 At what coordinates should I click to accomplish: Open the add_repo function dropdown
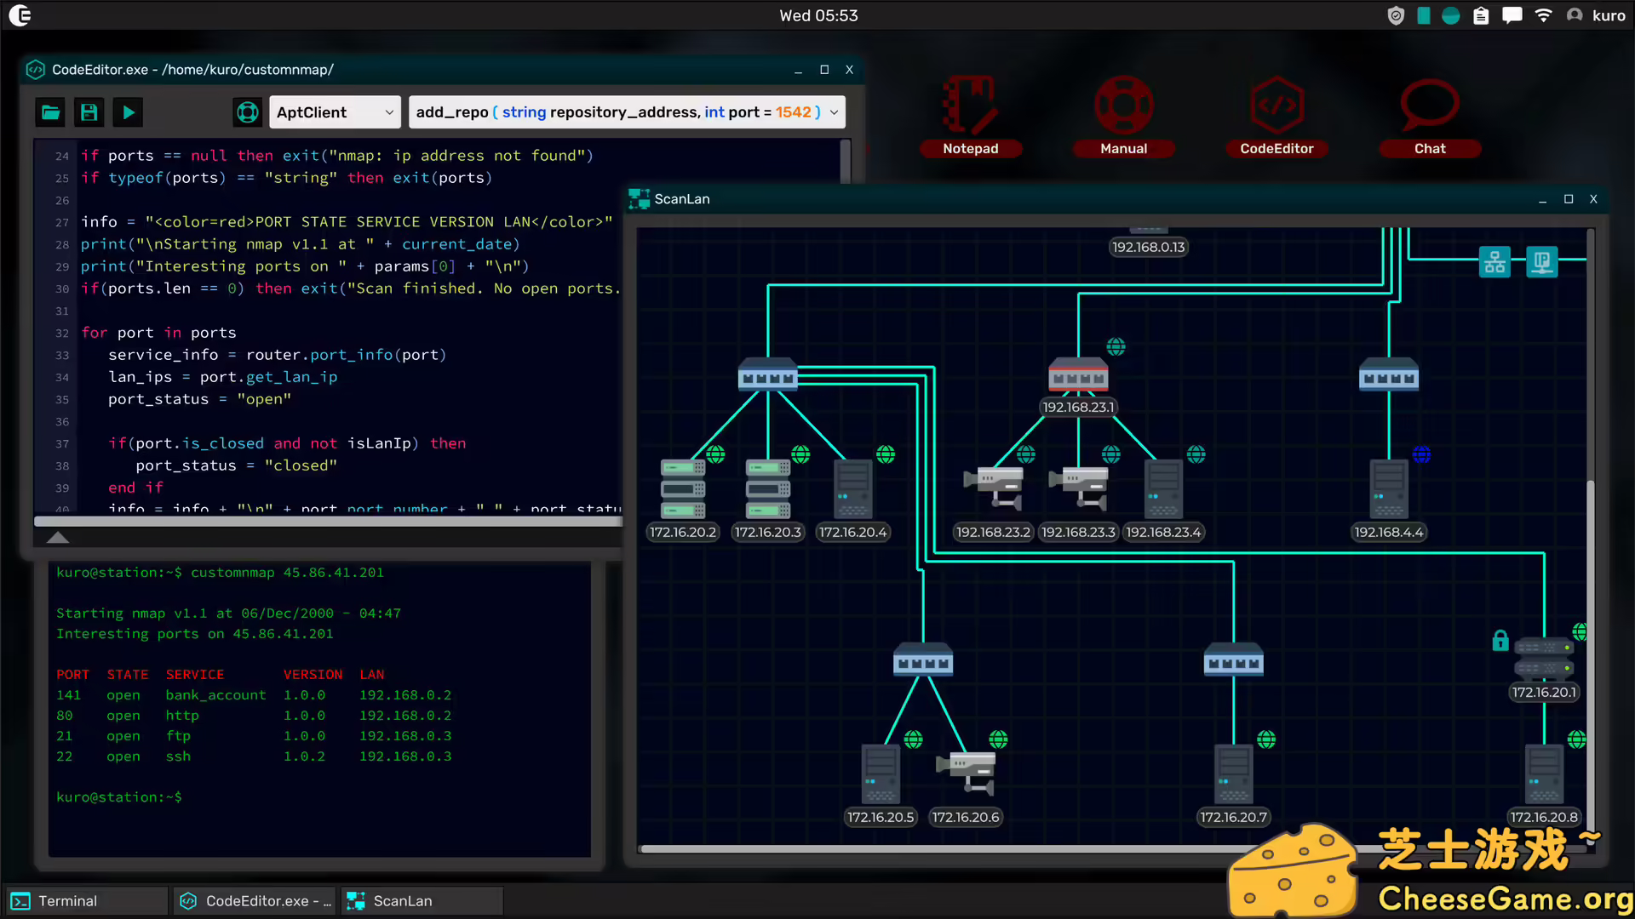pos(627,112)
